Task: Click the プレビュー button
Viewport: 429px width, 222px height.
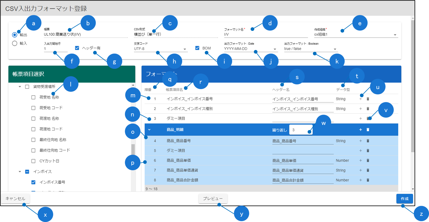Action: click(x=213, y=199)
